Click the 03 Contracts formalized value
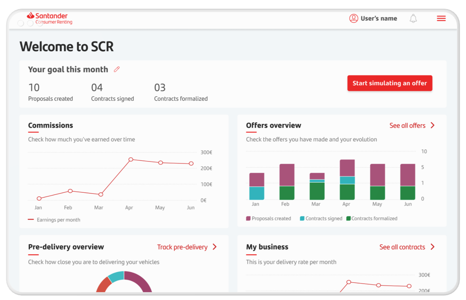The width and height of the screenshot is (466, 300). tap(160, 88)
